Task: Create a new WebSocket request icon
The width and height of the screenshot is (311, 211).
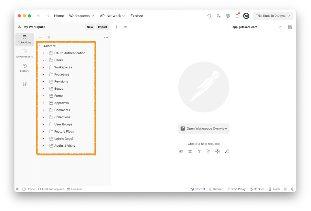Action: pos(208,152)
